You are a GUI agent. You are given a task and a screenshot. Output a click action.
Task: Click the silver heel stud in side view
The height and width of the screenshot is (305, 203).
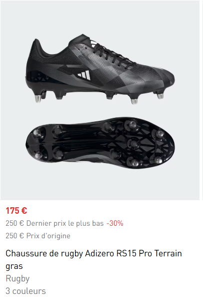coord(38,99)
